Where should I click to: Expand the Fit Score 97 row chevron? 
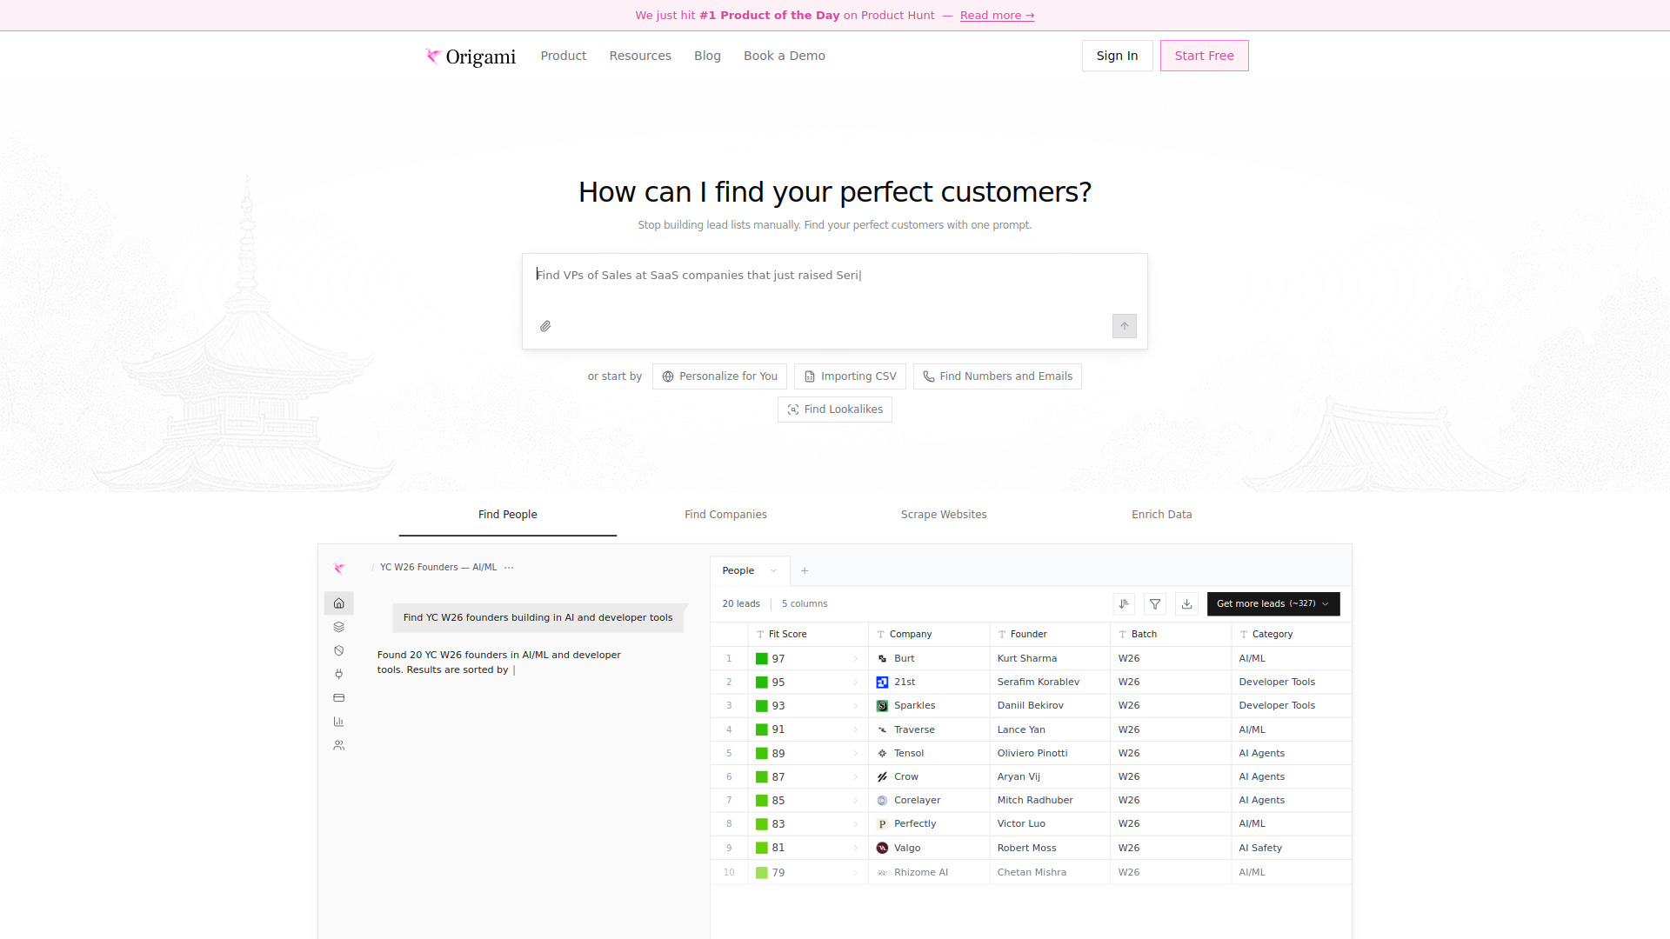point(855,659)
